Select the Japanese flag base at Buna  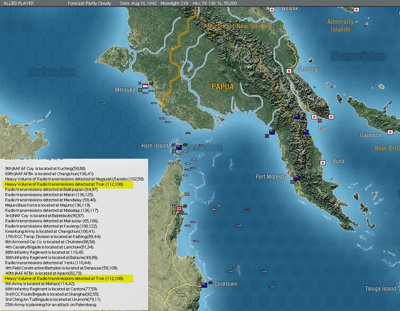pyautogui.click(x=323, y=163)
